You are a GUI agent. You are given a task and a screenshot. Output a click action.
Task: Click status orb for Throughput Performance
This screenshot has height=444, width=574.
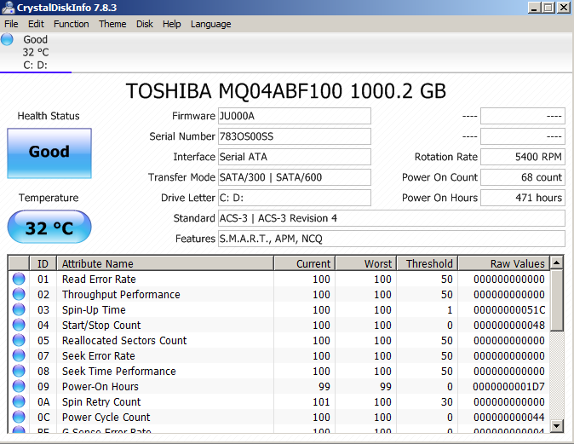(x=19, y=295)
